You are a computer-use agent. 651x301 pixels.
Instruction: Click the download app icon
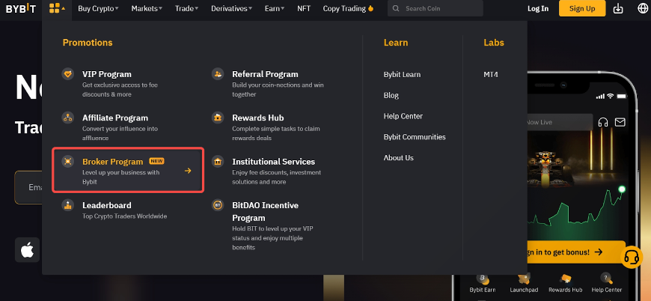[x=617, y=9]
